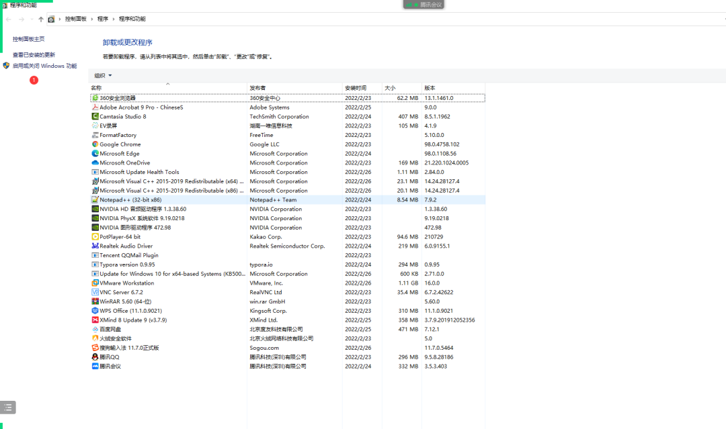Click the list icon button at bottom left
Screen dimensions: 726x429
(x=8, y=408)
